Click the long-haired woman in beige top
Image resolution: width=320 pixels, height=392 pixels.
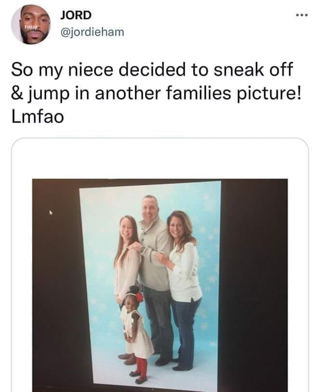pyautogui.click(x=127, y=260)
